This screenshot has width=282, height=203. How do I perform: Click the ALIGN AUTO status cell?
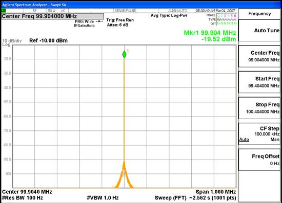pyautogui.click(x=177, y=11)
